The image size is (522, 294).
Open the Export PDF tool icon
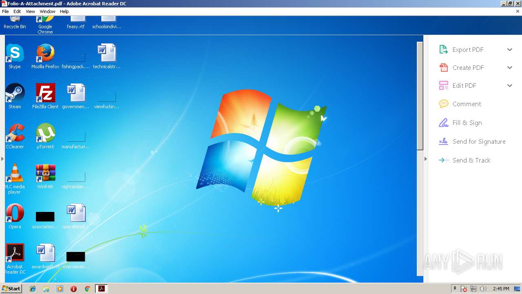(443, 49)
